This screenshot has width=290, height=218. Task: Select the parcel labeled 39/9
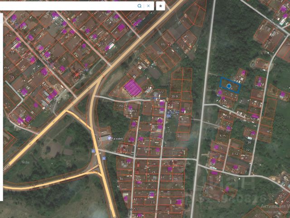[x=174, y=97]
